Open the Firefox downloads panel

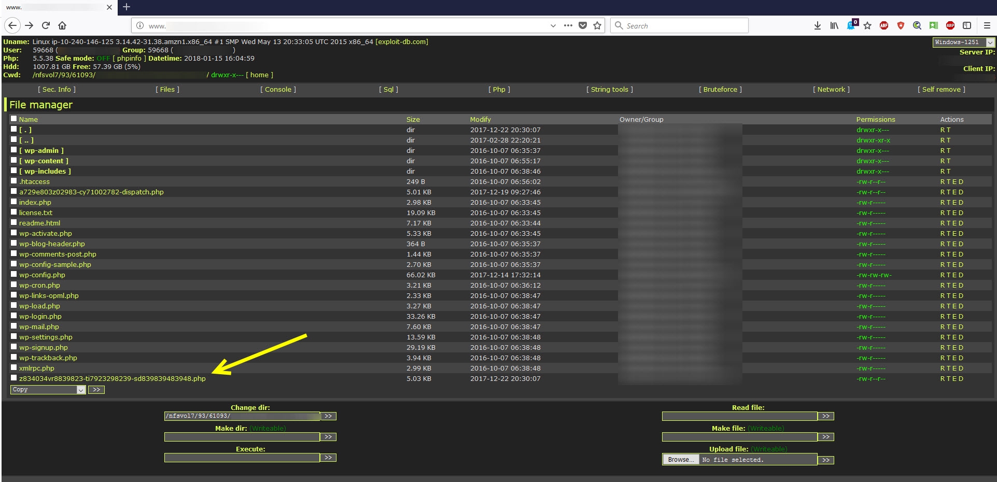[817, 25]
